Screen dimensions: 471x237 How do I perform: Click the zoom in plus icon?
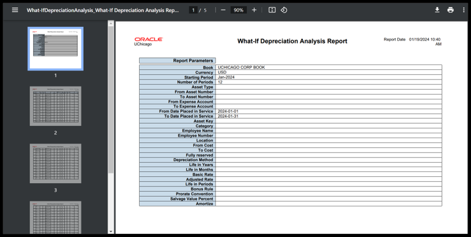point(254,10)
